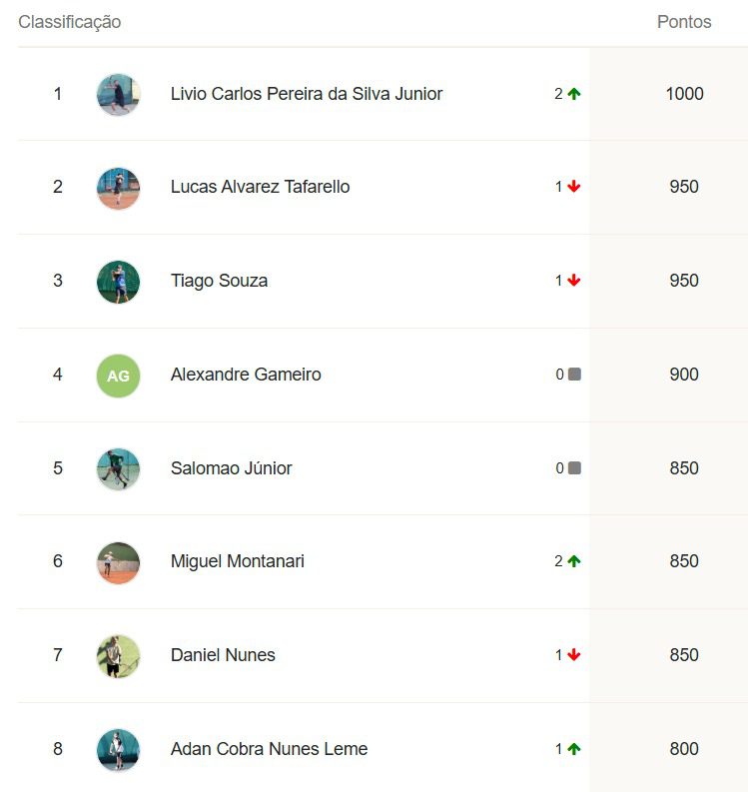Click gray no-change square for Alexandre Gameiro
The height and width of the screenshot is (792, 748).
click(575, 375)
